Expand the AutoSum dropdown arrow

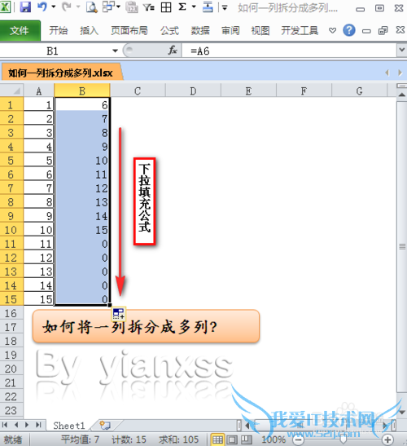tap(194, 7)
